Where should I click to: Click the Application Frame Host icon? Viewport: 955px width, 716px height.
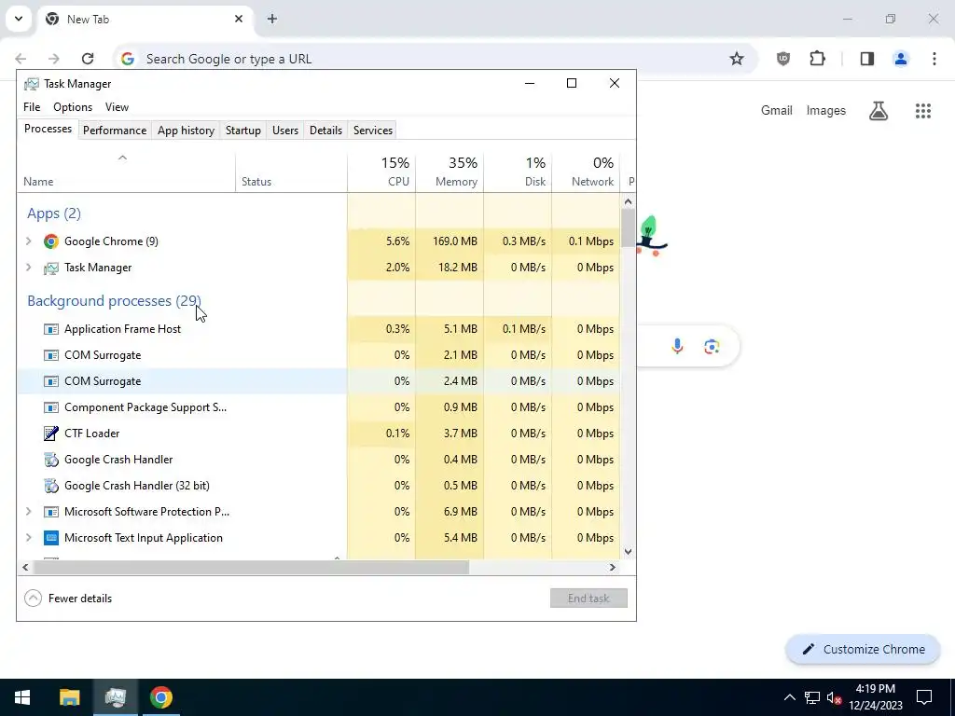tap(51, 329)
